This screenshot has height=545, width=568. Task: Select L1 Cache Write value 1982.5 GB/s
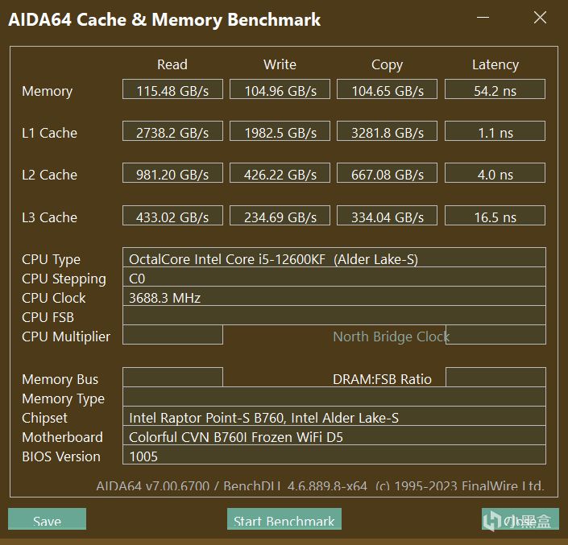point(280,131)
